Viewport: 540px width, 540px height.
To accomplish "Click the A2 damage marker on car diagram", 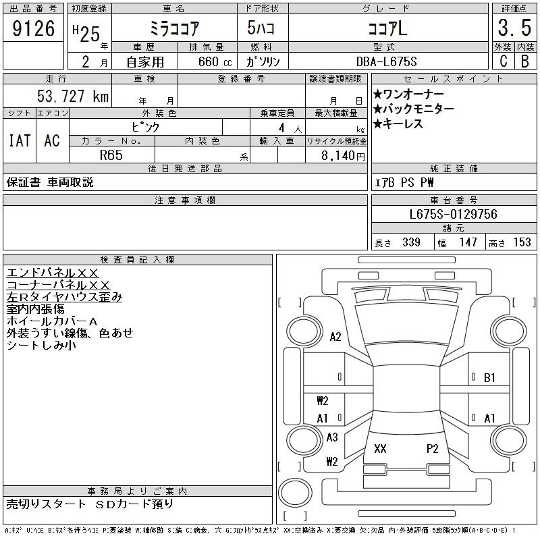I will pyautogui.click(x=335, y=337).
